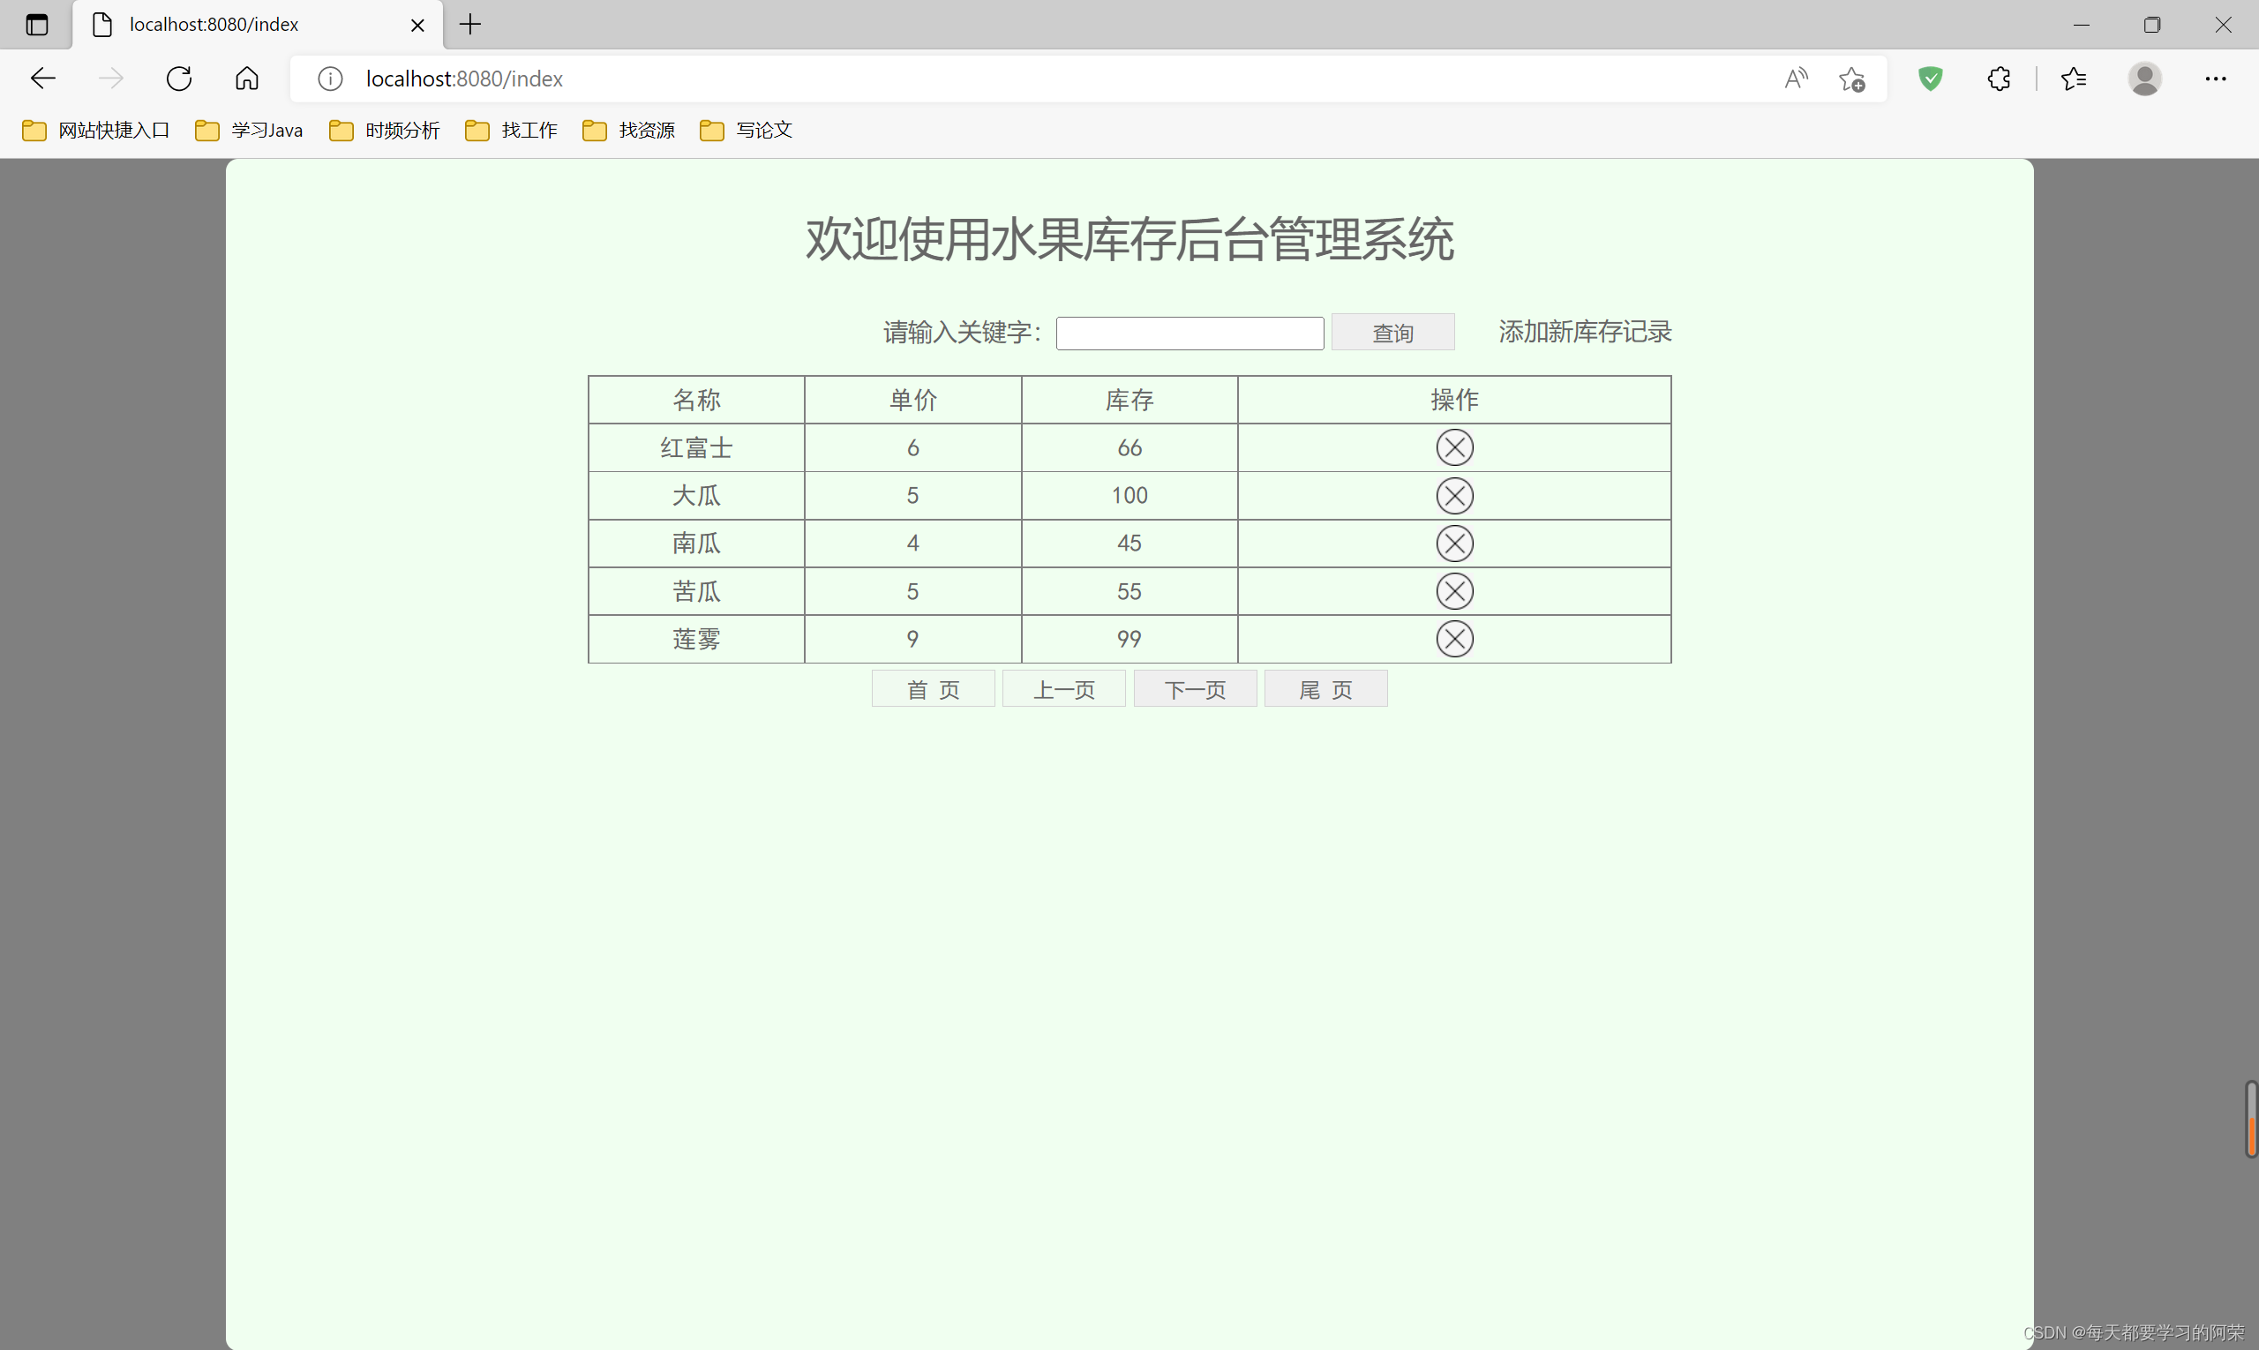The height and width of the screenshot is (1350, 2259).
Task: Delete the 苦瓜 row via its X icon
Action: coord(1454,591)
